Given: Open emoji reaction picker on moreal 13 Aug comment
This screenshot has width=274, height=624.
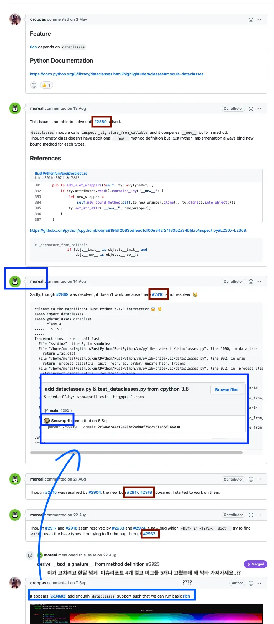Looking at the screenshot, I should pyautogui.click(x=251, y=109).
